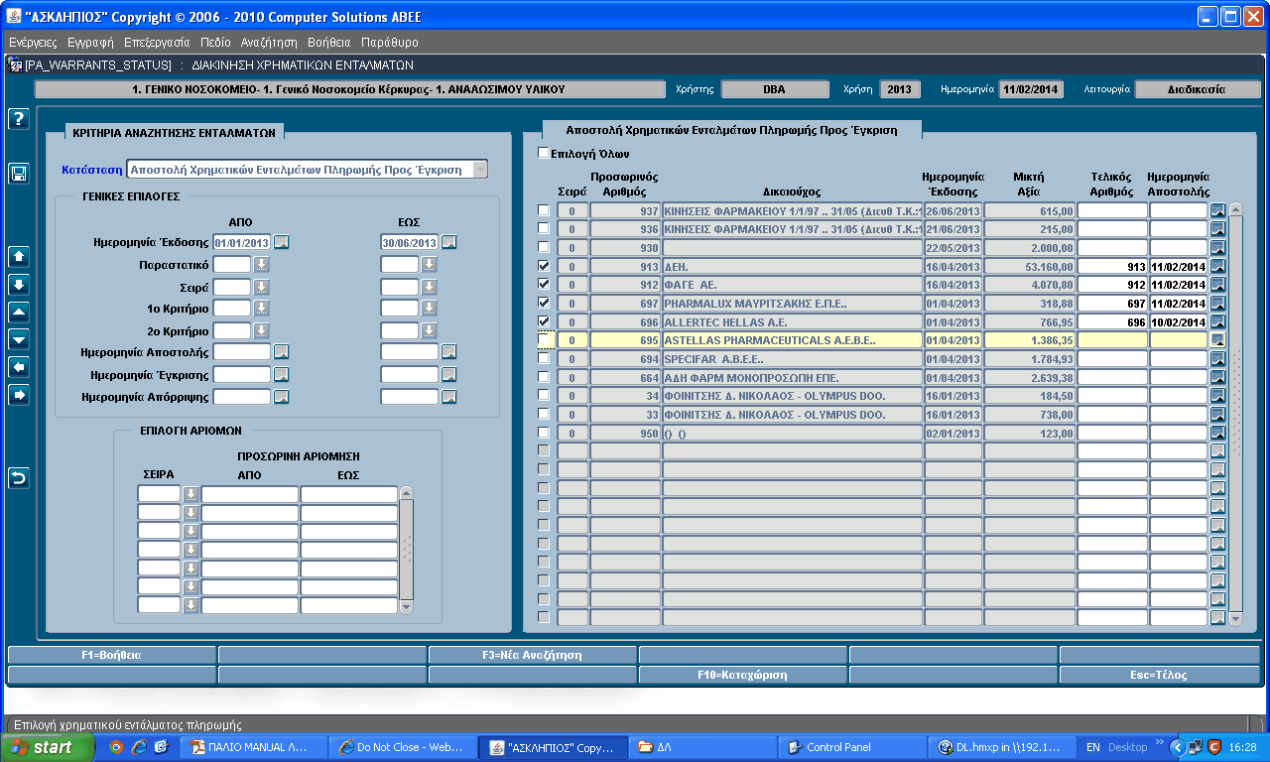
Task: Click Chrome icon in quick launch
Action: [116, 747]
